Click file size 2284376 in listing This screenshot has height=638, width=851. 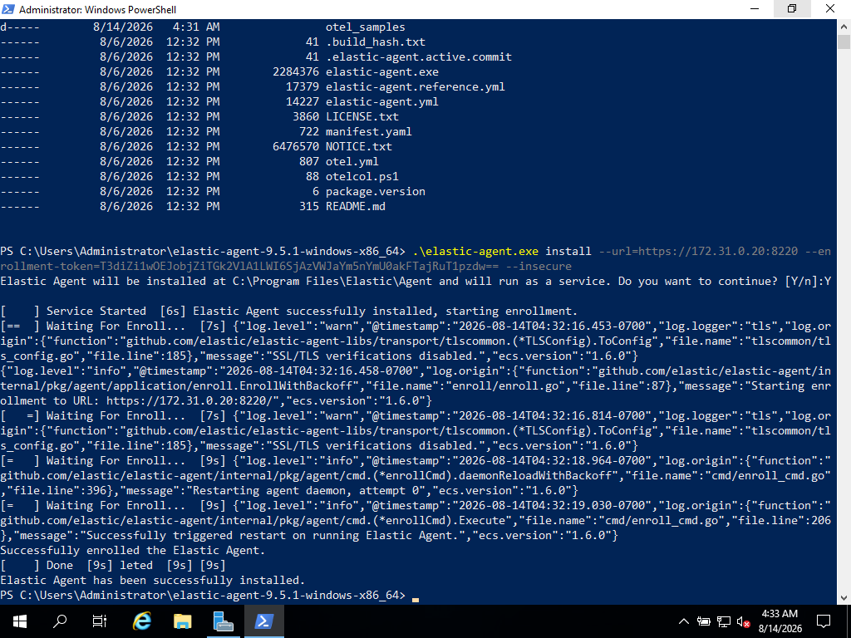coord(296,71)
